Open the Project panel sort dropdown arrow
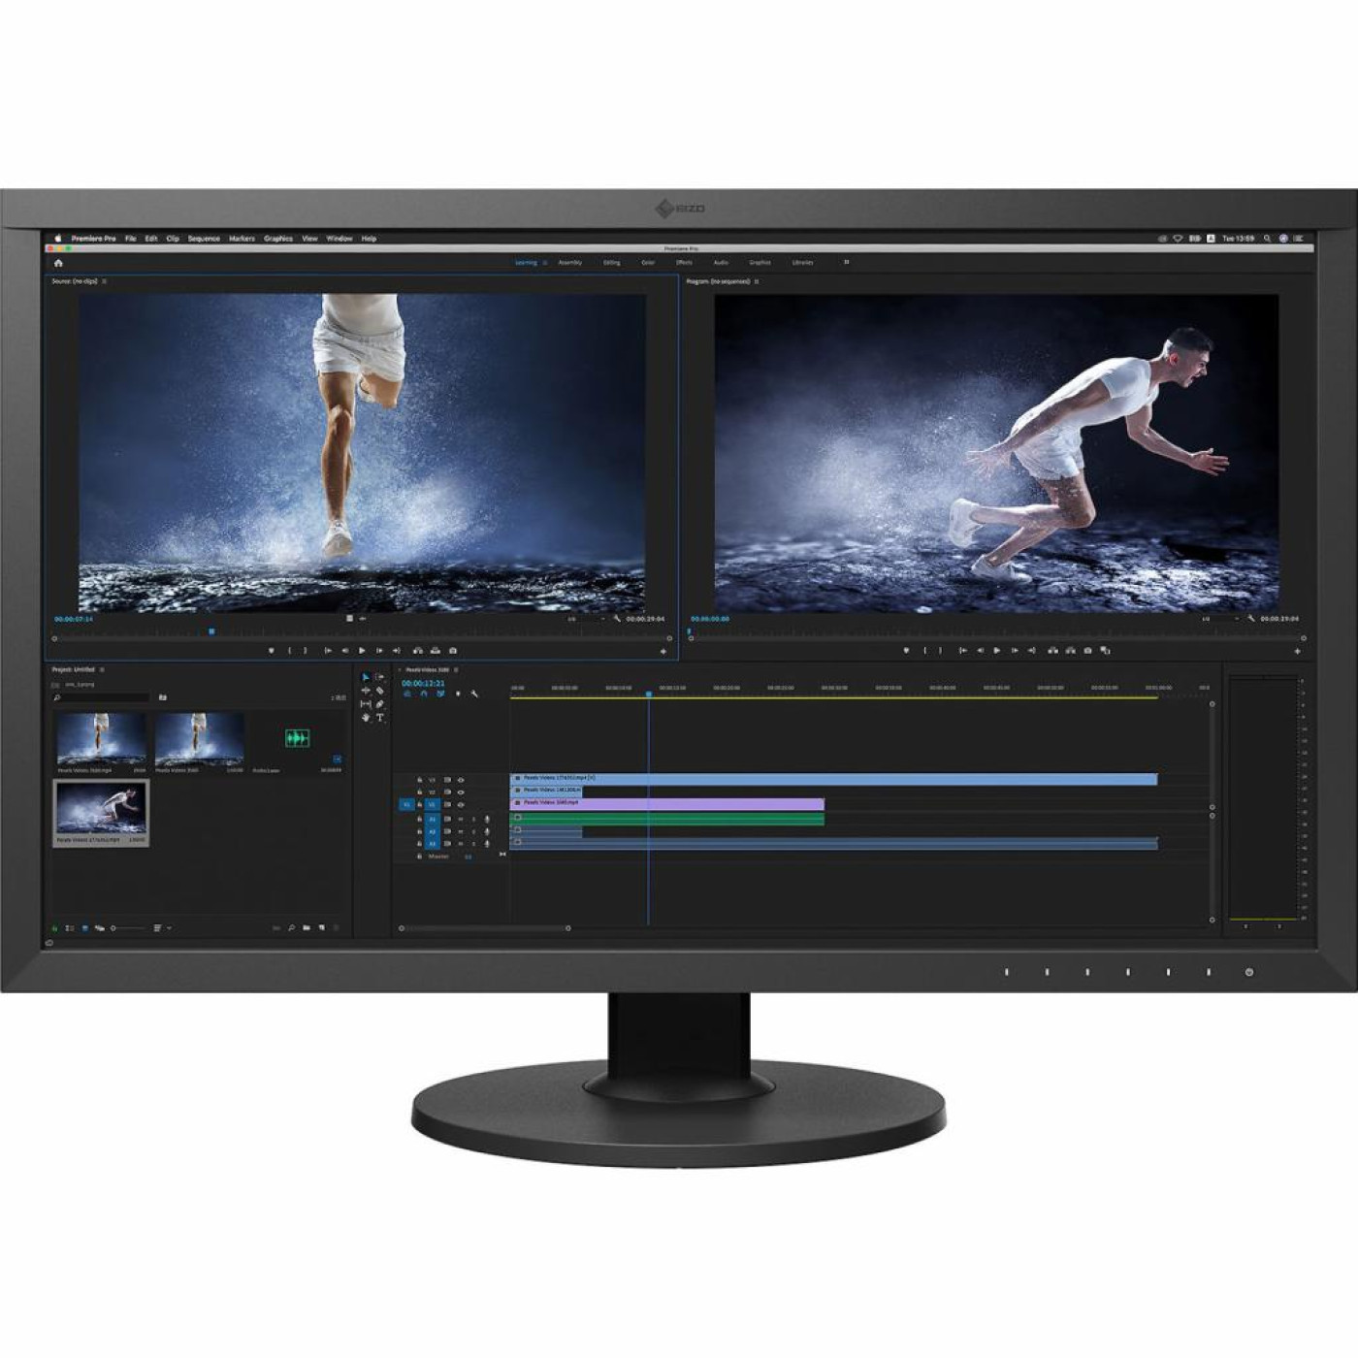 tap(170, 928)
